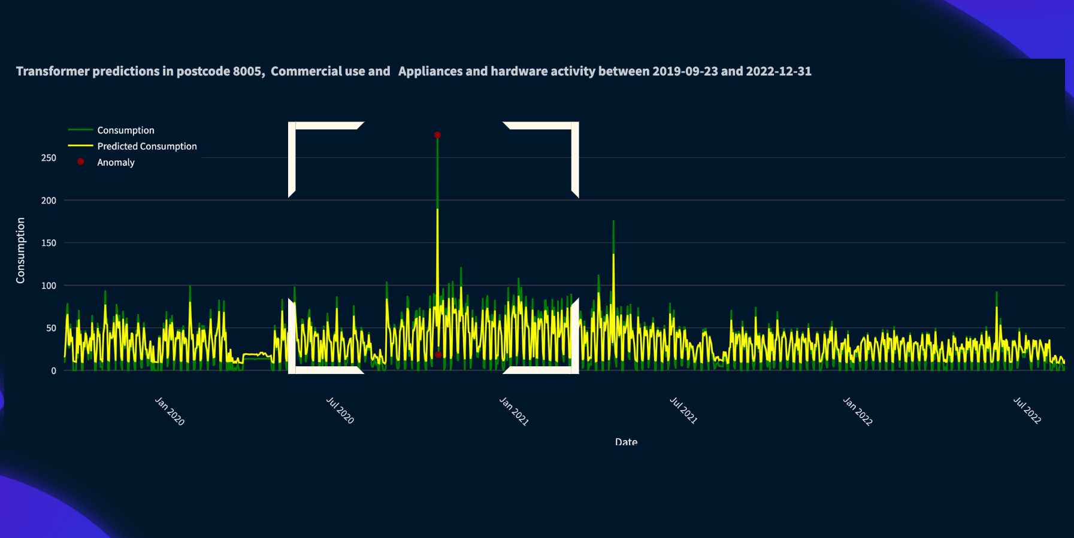1074x538 pixels.
Task: Click the 100 y-axis tick label
Action: [49, 285]
